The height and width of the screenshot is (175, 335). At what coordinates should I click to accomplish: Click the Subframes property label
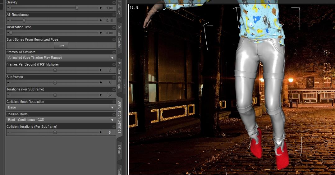pyautogui.click(x=15, y=77)
